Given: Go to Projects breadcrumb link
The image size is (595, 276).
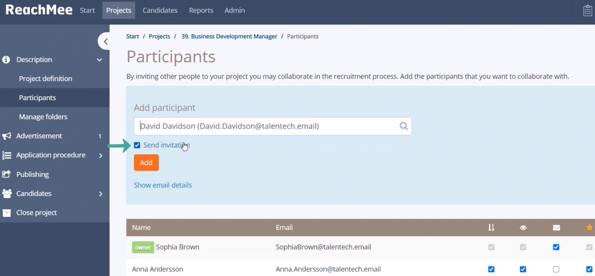Looking at the screenshot, I should 159,36.
